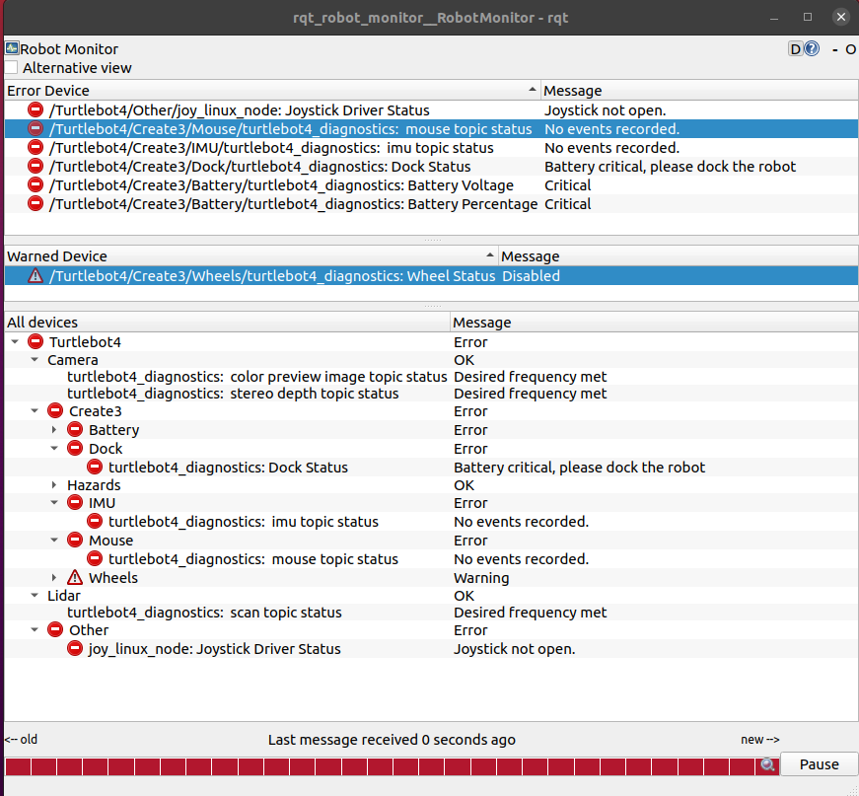Viewport: 859px width, 796px height.
Task: Click the tree joy_linux_node error icon
Action: tap(75, 648)
